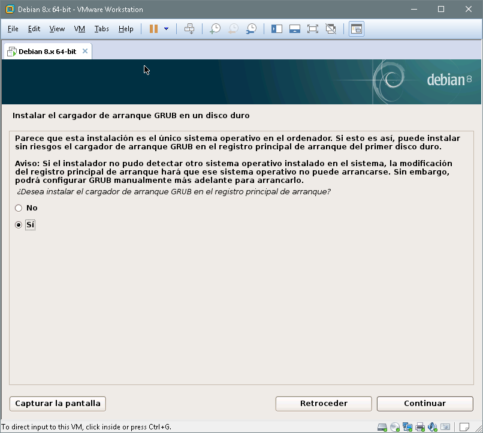Click the CD/DVD drive status icon
This screenshot has width=483, height=433.
point(394,427)
